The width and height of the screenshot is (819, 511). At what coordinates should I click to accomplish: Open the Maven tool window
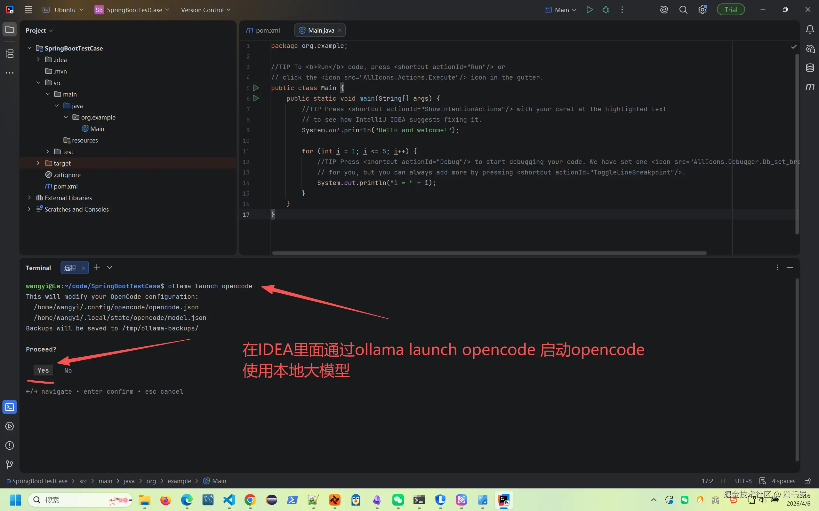tap(810, 87)
